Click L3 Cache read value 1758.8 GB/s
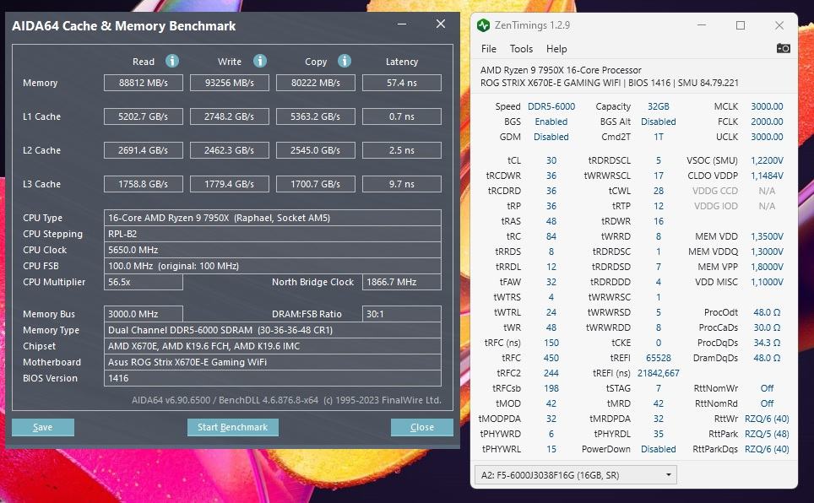 coord(144,184)
